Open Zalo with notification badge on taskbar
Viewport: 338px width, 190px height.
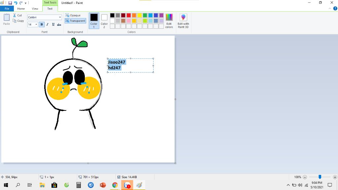tap(127, 185)
